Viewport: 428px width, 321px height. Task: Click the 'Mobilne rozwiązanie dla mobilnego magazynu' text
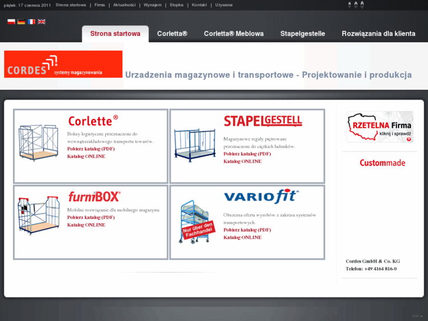pyautogui.click(x=114, y=210)
